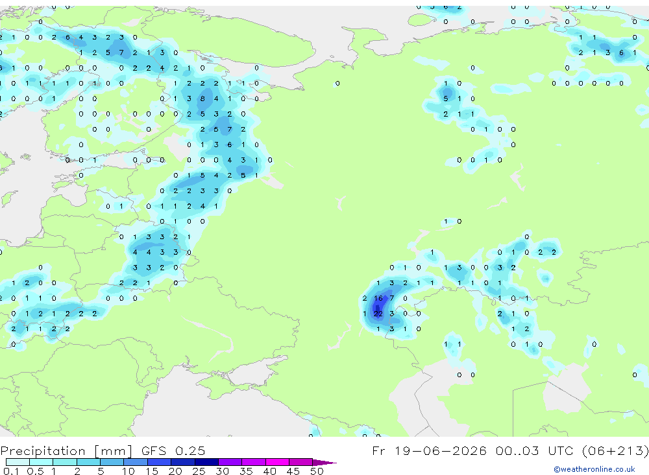Select the 'GFS 0.25' model label
The height and width of the screenshot is (475, 649).
click(x=173, y=450)
